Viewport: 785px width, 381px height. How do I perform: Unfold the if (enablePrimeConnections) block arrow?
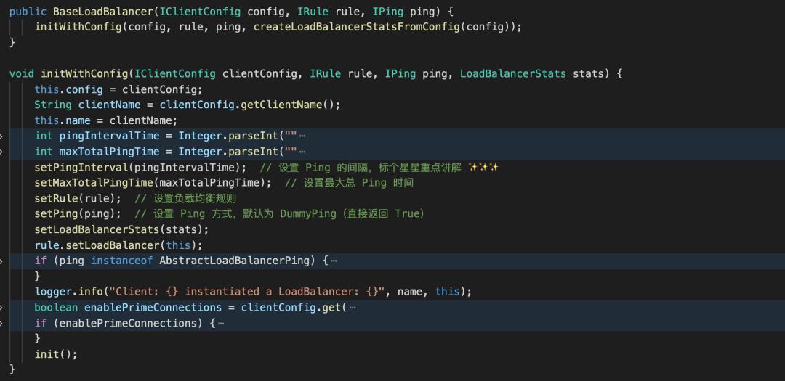click(x=1, y=323)
